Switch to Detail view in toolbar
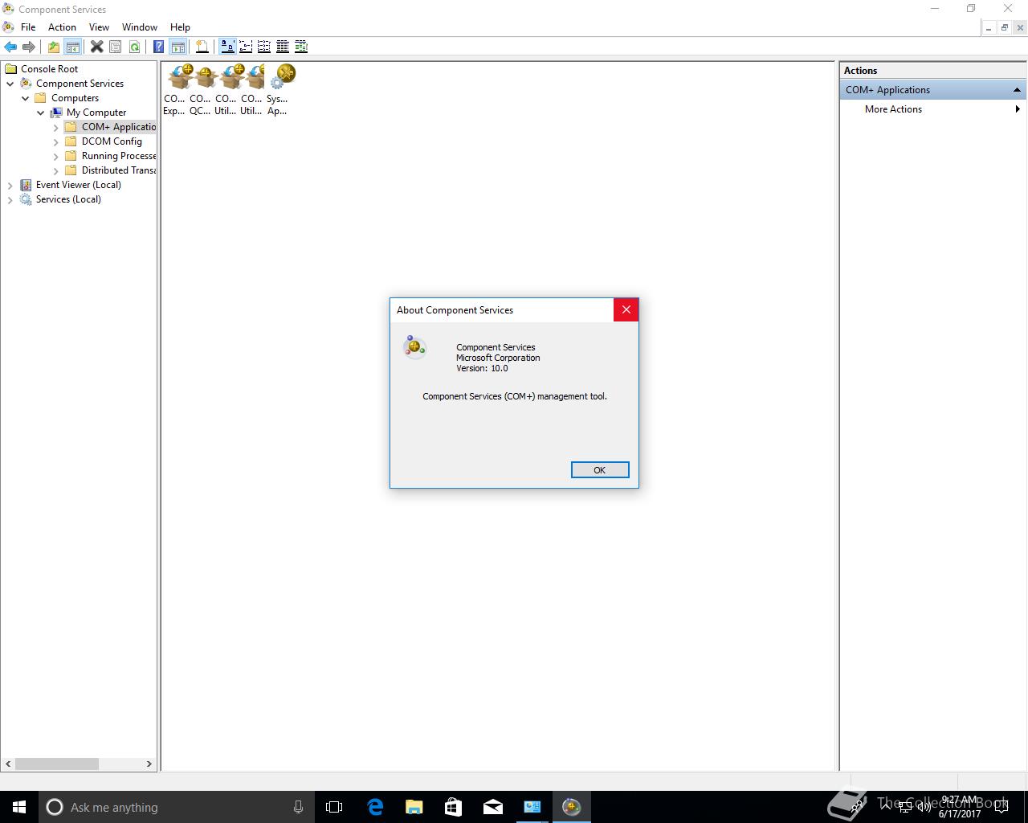This screenshot has height=823, width=1028. [283, 47]
